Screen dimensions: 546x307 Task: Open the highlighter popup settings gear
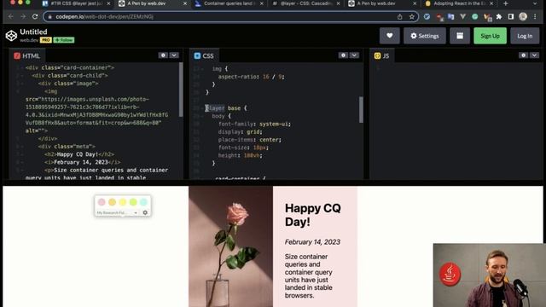(x=145, y=212)
